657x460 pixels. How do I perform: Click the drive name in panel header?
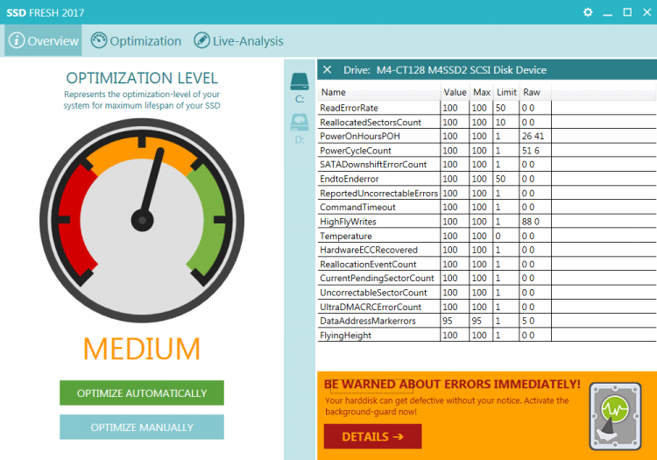(462, 70)
